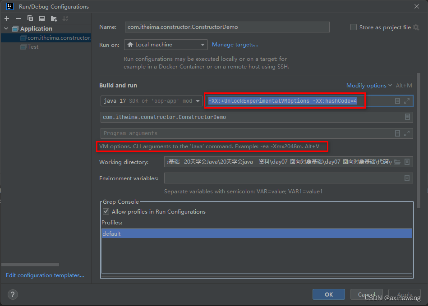Disable Allow profiles in Run Configurations
The height and width of the screenshot is (306, 428).
coord(106,211)
